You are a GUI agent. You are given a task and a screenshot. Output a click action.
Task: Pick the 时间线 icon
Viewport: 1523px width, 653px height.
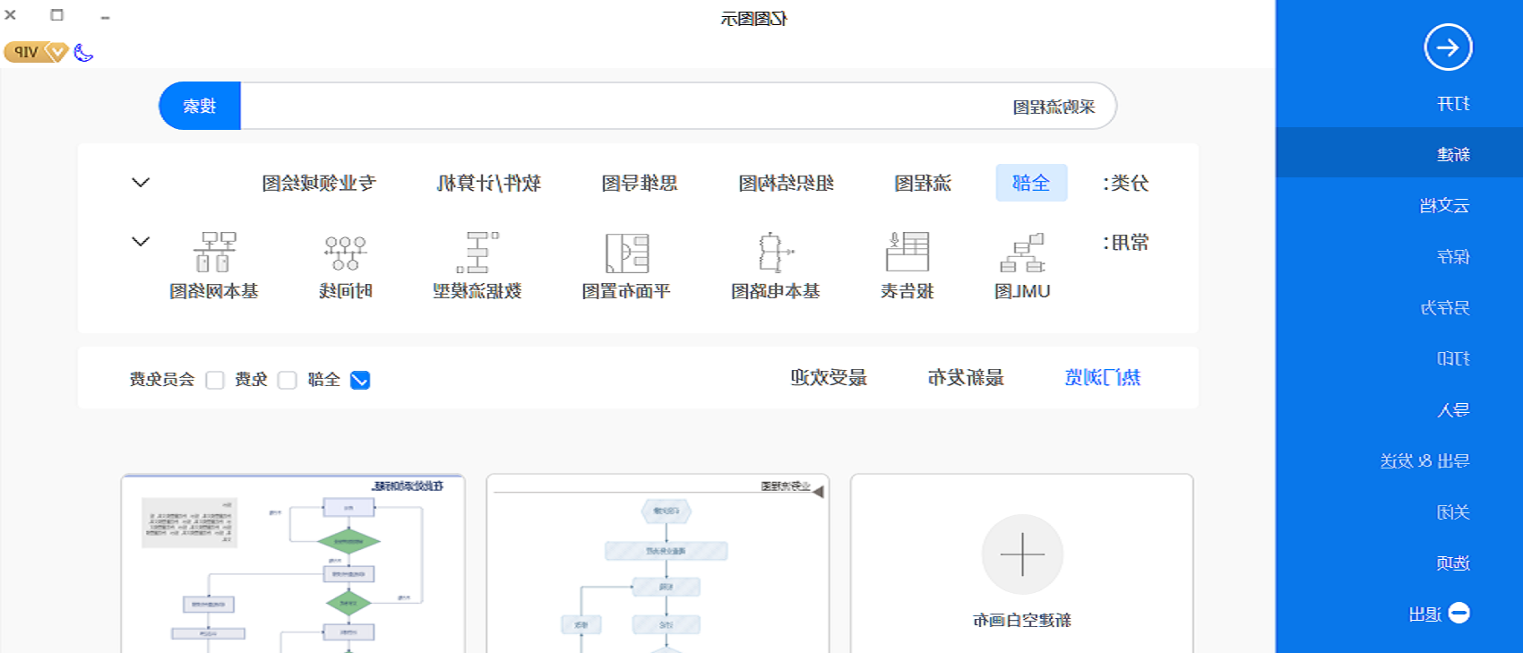coord(346,253)
